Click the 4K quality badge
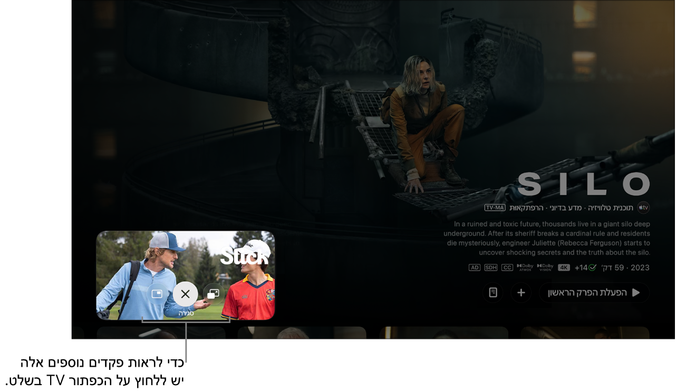The width and height of the screenshot is (676, 392). coord(564,267)
